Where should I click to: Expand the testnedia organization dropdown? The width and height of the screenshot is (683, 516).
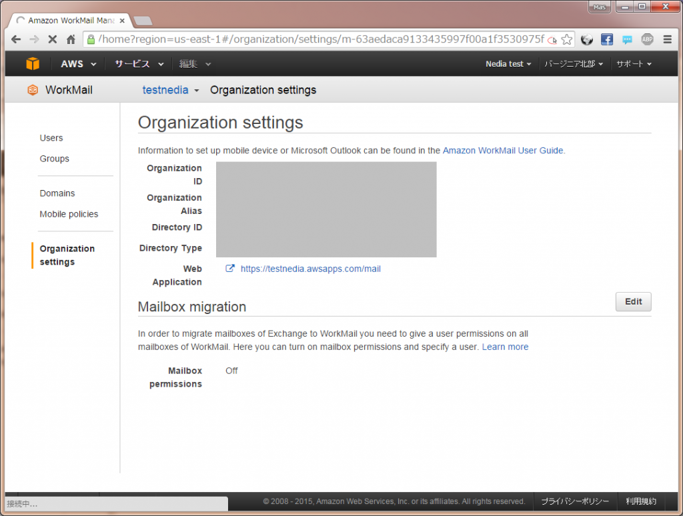(x=171, y=90)
